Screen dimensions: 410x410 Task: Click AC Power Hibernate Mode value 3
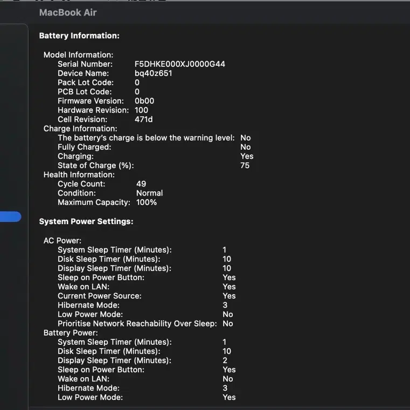(x=225, y=305)
